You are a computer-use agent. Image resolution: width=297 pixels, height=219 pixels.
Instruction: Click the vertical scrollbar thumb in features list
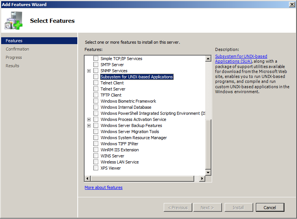[x=208, y=144]
